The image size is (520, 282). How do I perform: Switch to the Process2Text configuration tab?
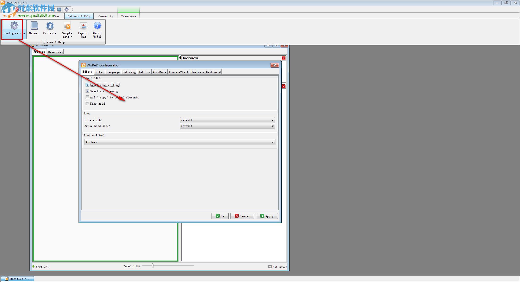pyautogui.click(x=178, y=72)
